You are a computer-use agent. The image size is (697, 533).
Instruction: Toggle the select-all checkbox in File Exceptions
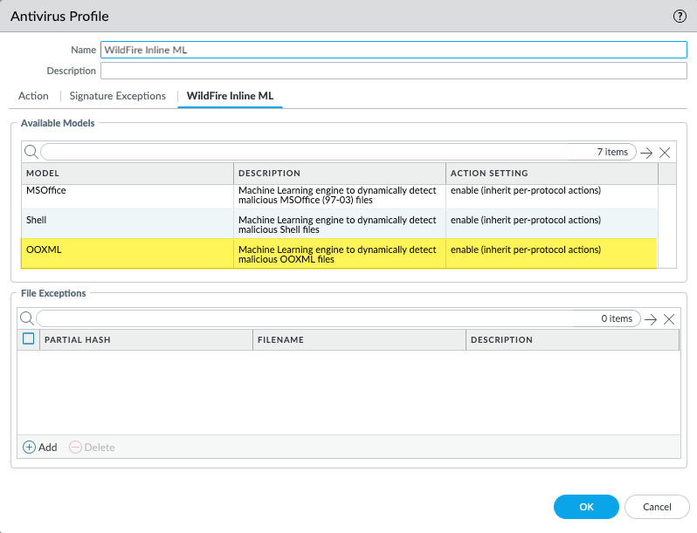click(29, 339)
